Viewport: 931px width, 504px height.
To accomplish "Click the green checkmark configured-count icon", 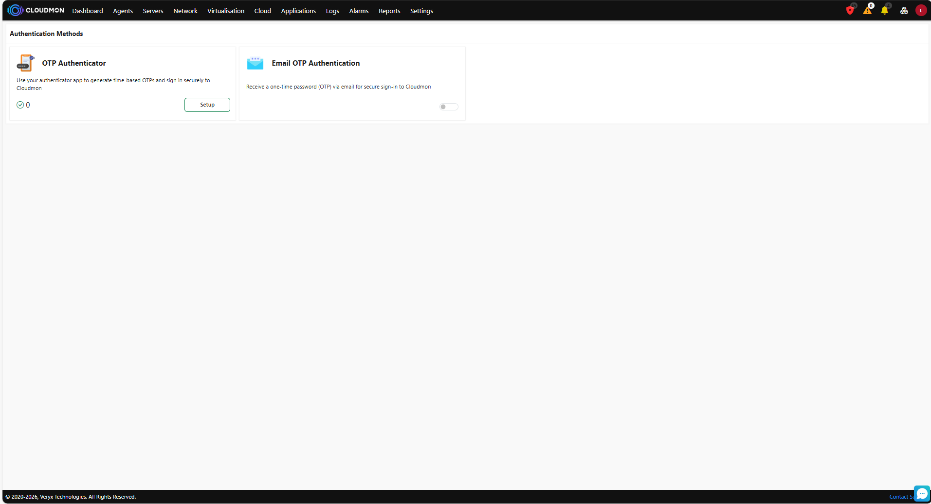I will point(20,105).
